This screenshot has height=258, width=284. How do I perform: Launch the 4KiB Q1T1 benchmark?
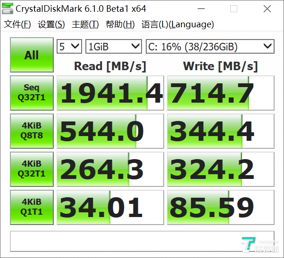(32, 207)
